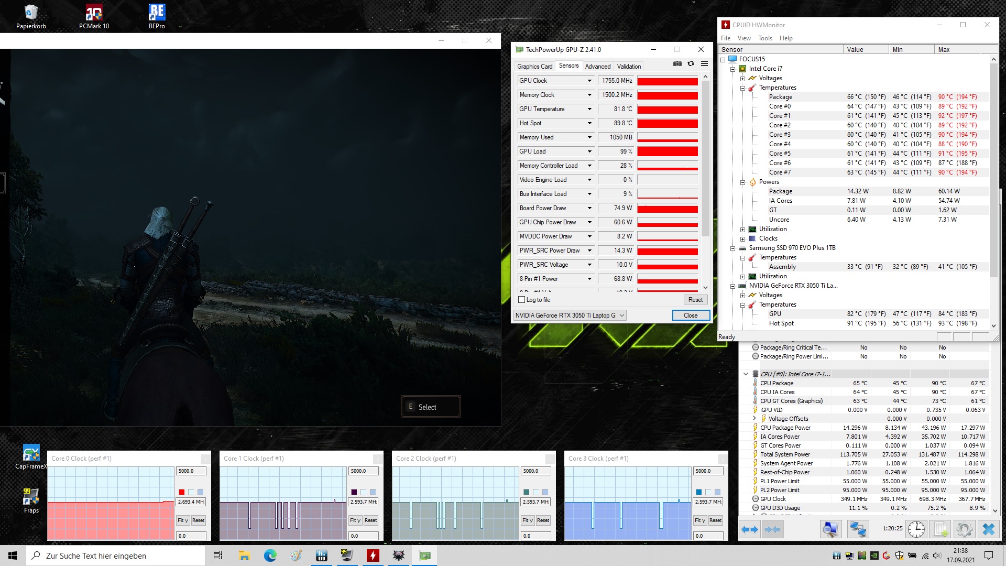The height and width of the screenshot is (566, 1006).
Task: Click HWiNFO expand arrows button
Action: (x=750, y=529)
